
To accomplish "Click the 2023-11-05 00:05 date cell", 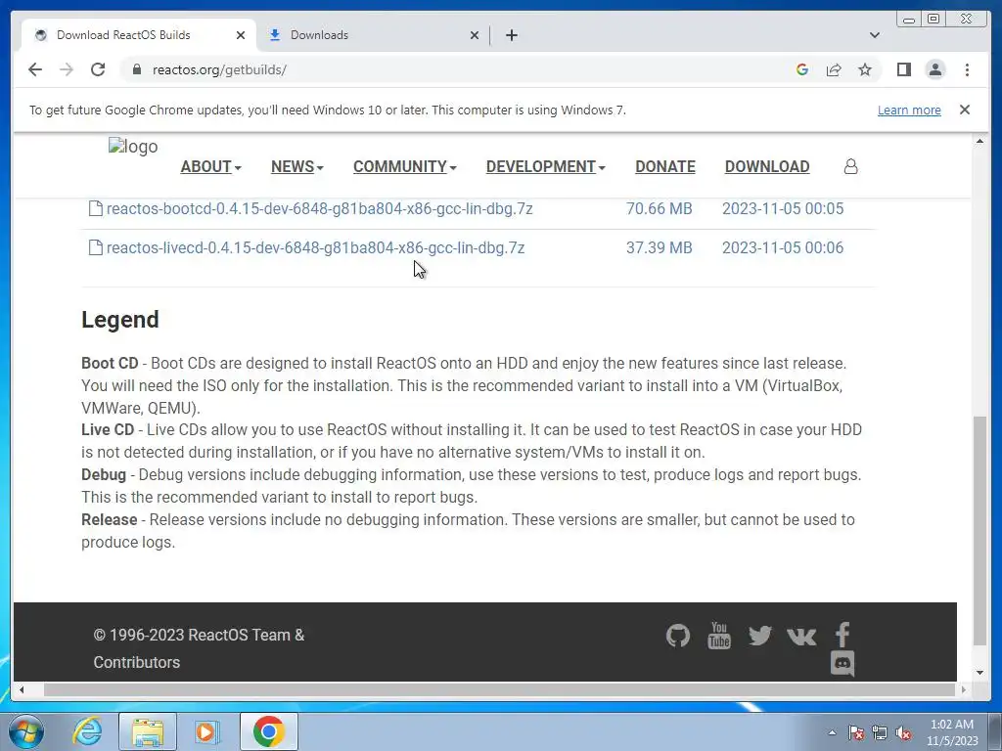I will coord(783,209).
